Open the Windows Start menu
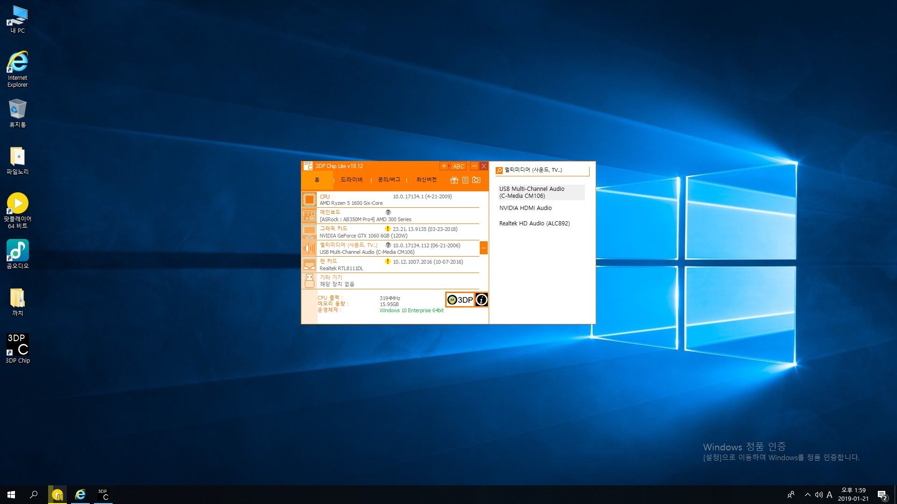The width and height of the screenshot is (897, 504). 11,495
